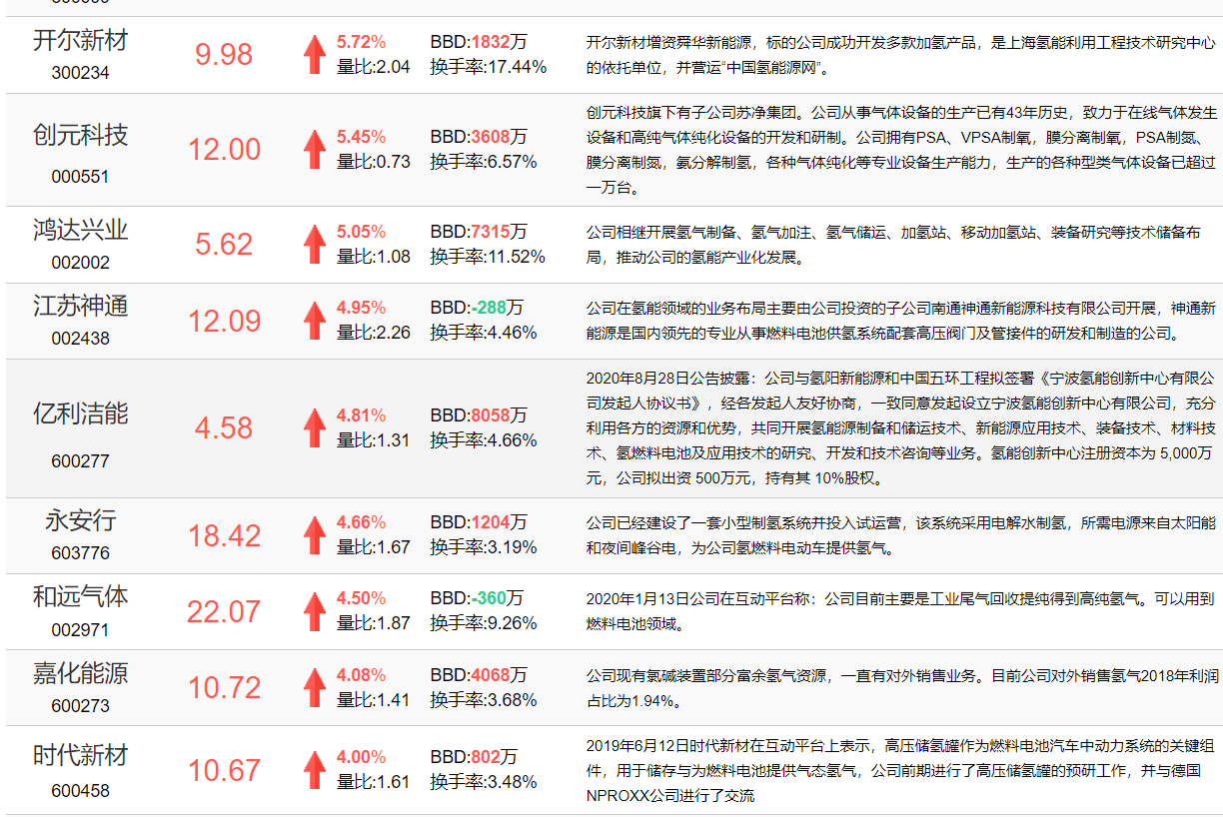
Task: Select stock code 002002
Action: [x=81, y=263]
